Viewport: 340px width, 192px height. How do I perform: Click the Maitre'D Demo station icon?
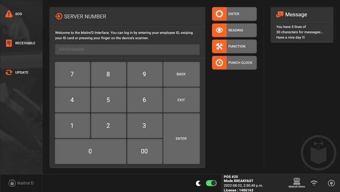click(297, 181)
